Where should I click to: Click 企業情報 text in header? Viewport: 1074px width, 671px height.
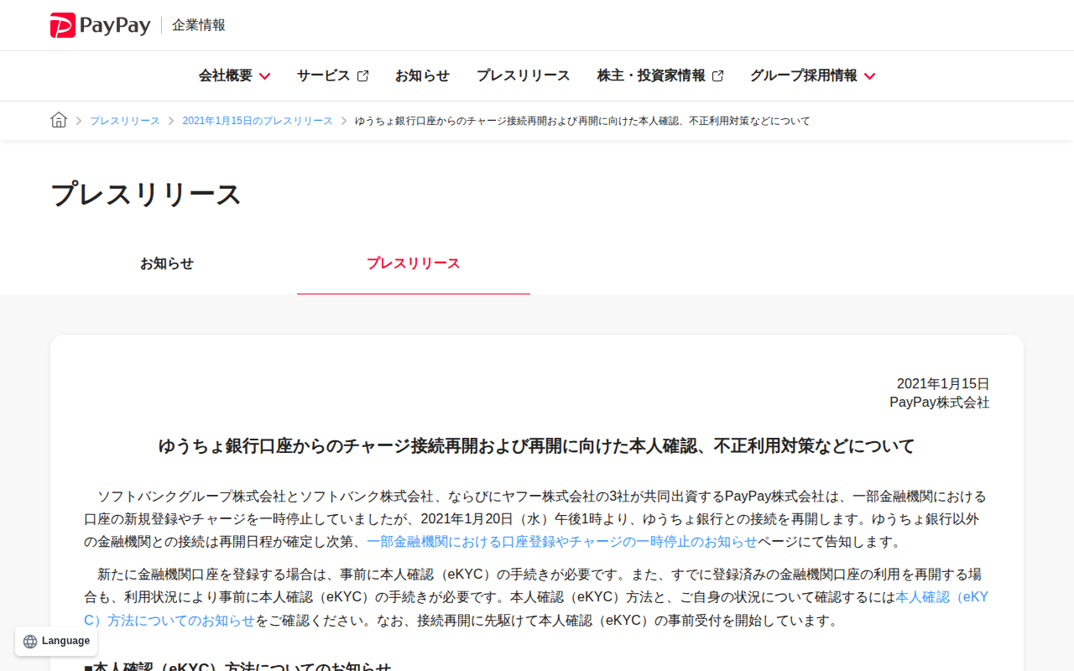[199, 25]
